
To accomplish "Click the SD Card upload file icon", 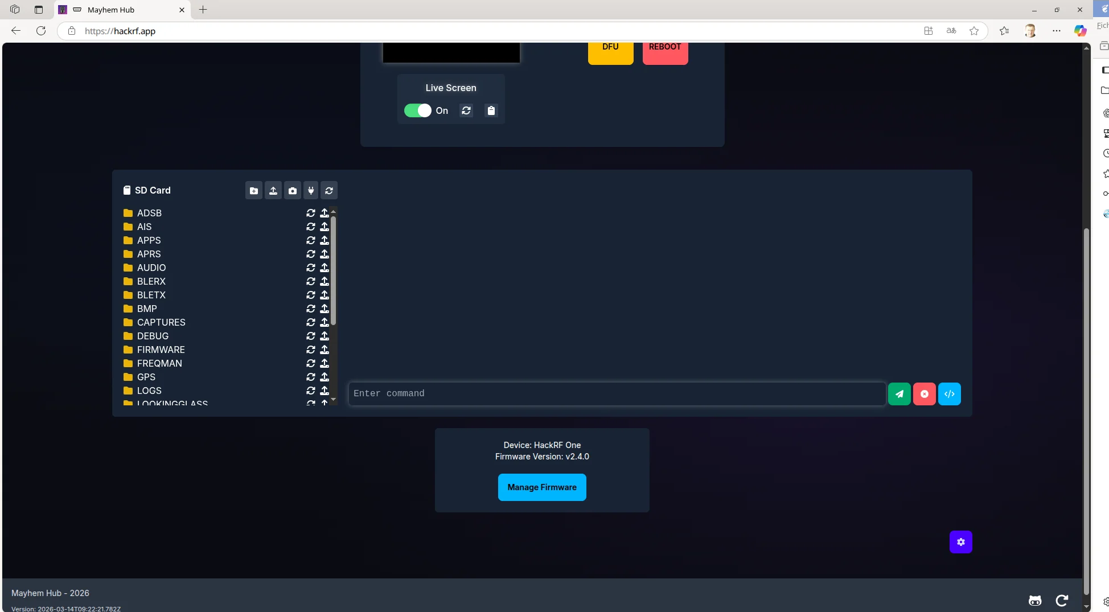I will tap(273, 191).
